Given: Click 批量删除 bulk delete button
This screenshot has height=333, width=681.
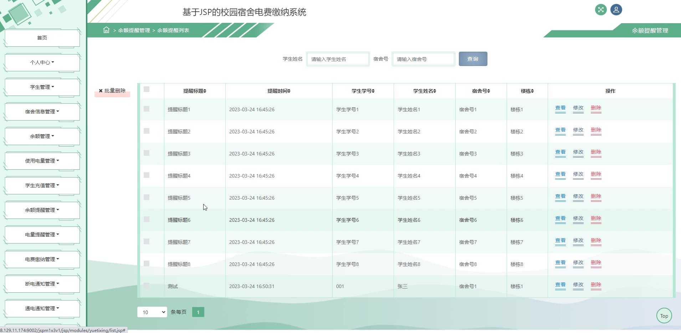Looking at the screenshot, I should 112,91.
